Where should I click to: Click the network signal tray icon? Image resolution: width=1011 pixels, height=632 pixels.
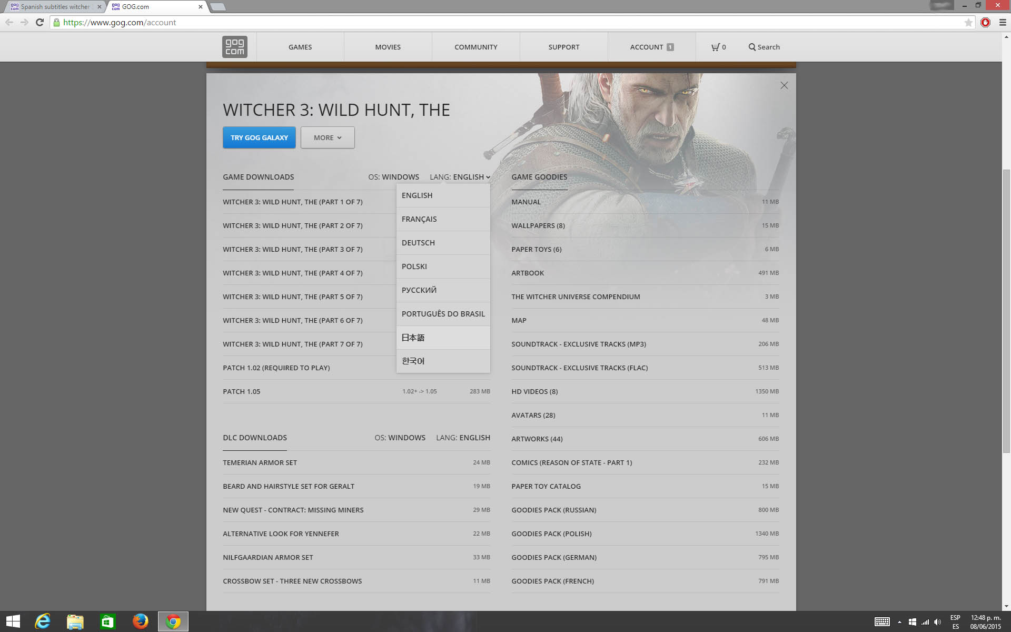[925, 622]
